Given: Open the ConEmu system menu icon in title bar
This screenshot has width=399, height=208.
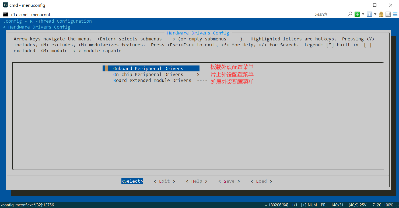Looking at the screenshot, I should click(x=5, y=5).
